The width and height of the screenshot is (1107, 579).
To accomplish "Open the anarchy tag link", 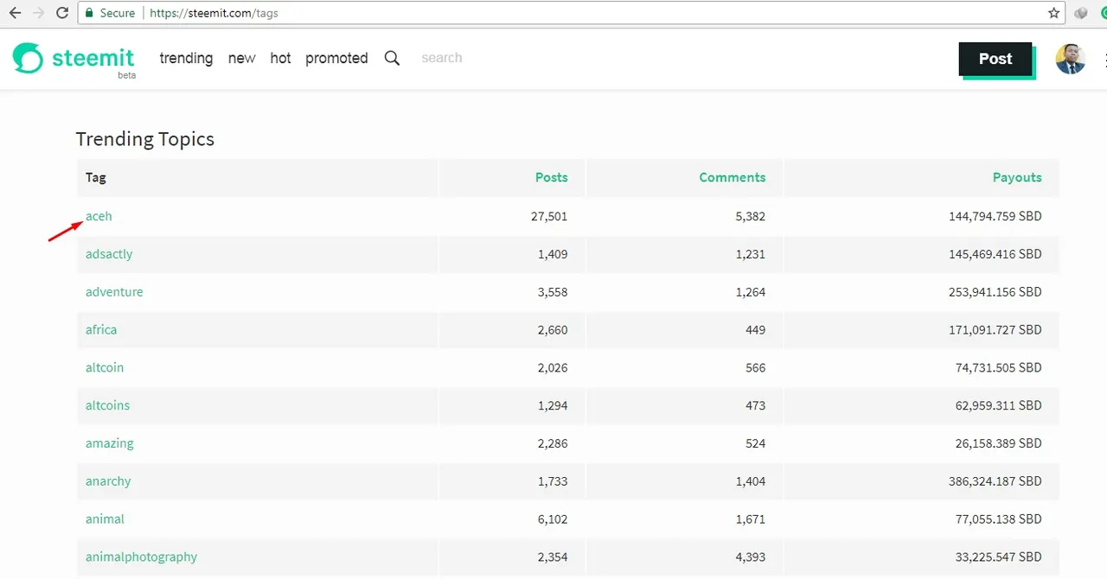I will [108, 481].
